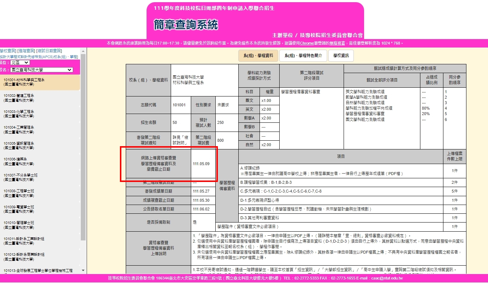Click the 簡章查詢系統 header title

point(186,24)
